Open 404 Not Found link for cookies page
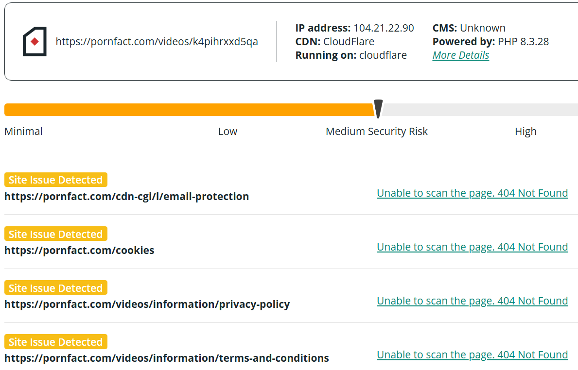 click(x=472, y=247)
